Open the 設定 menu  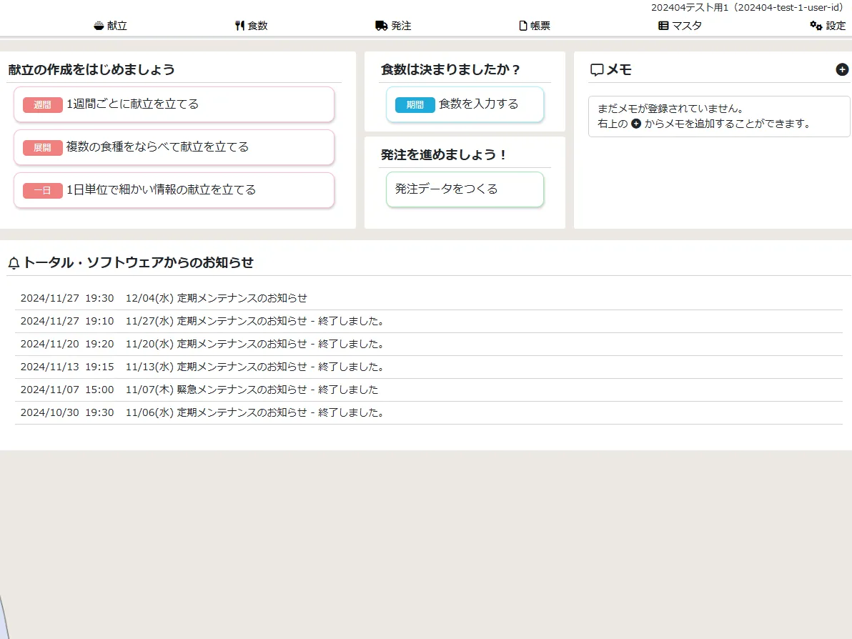pyautogui.click(x=836, y=26)
